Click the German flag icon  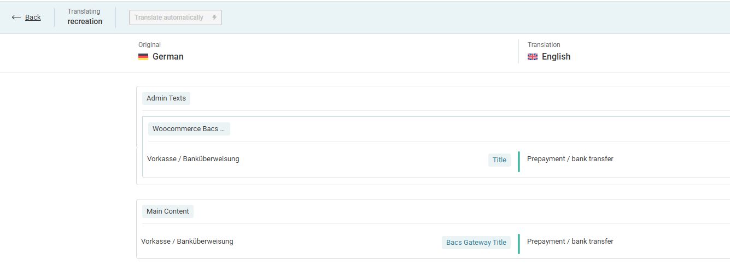click(x=143, y=57)
